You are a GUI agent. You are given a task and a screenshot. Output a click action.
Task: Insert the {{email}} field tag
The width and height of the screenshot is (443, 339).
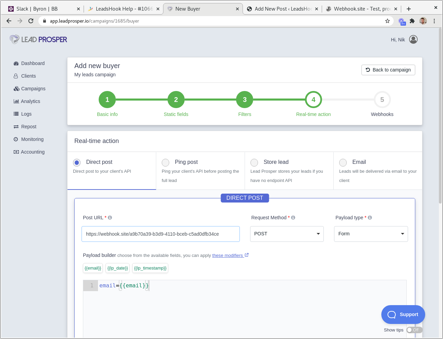coord(93,268)
